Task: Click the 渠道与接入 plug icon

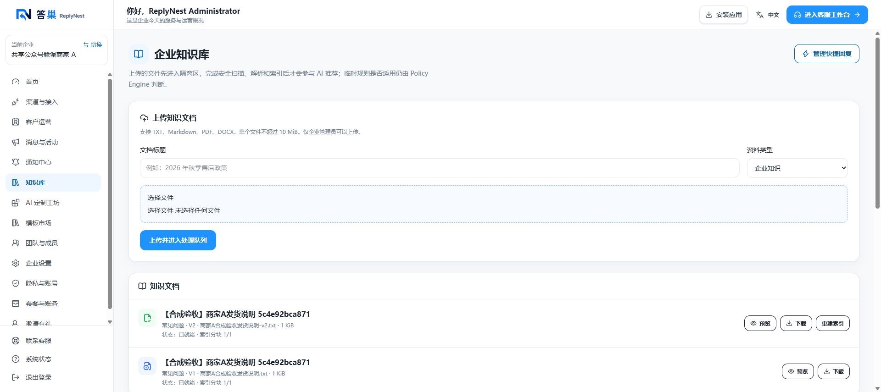Action: 16,102
